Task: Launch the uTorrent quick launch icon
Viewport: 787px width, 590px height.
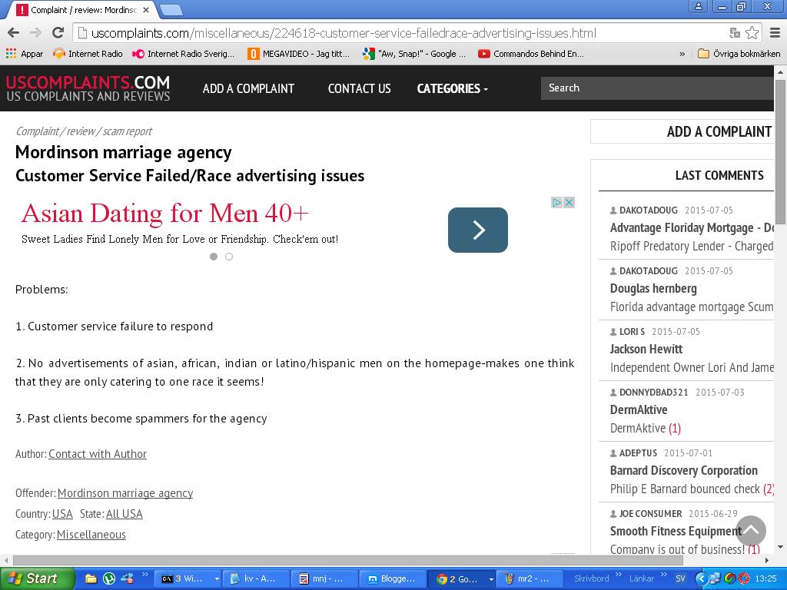Action: (109, 579)
